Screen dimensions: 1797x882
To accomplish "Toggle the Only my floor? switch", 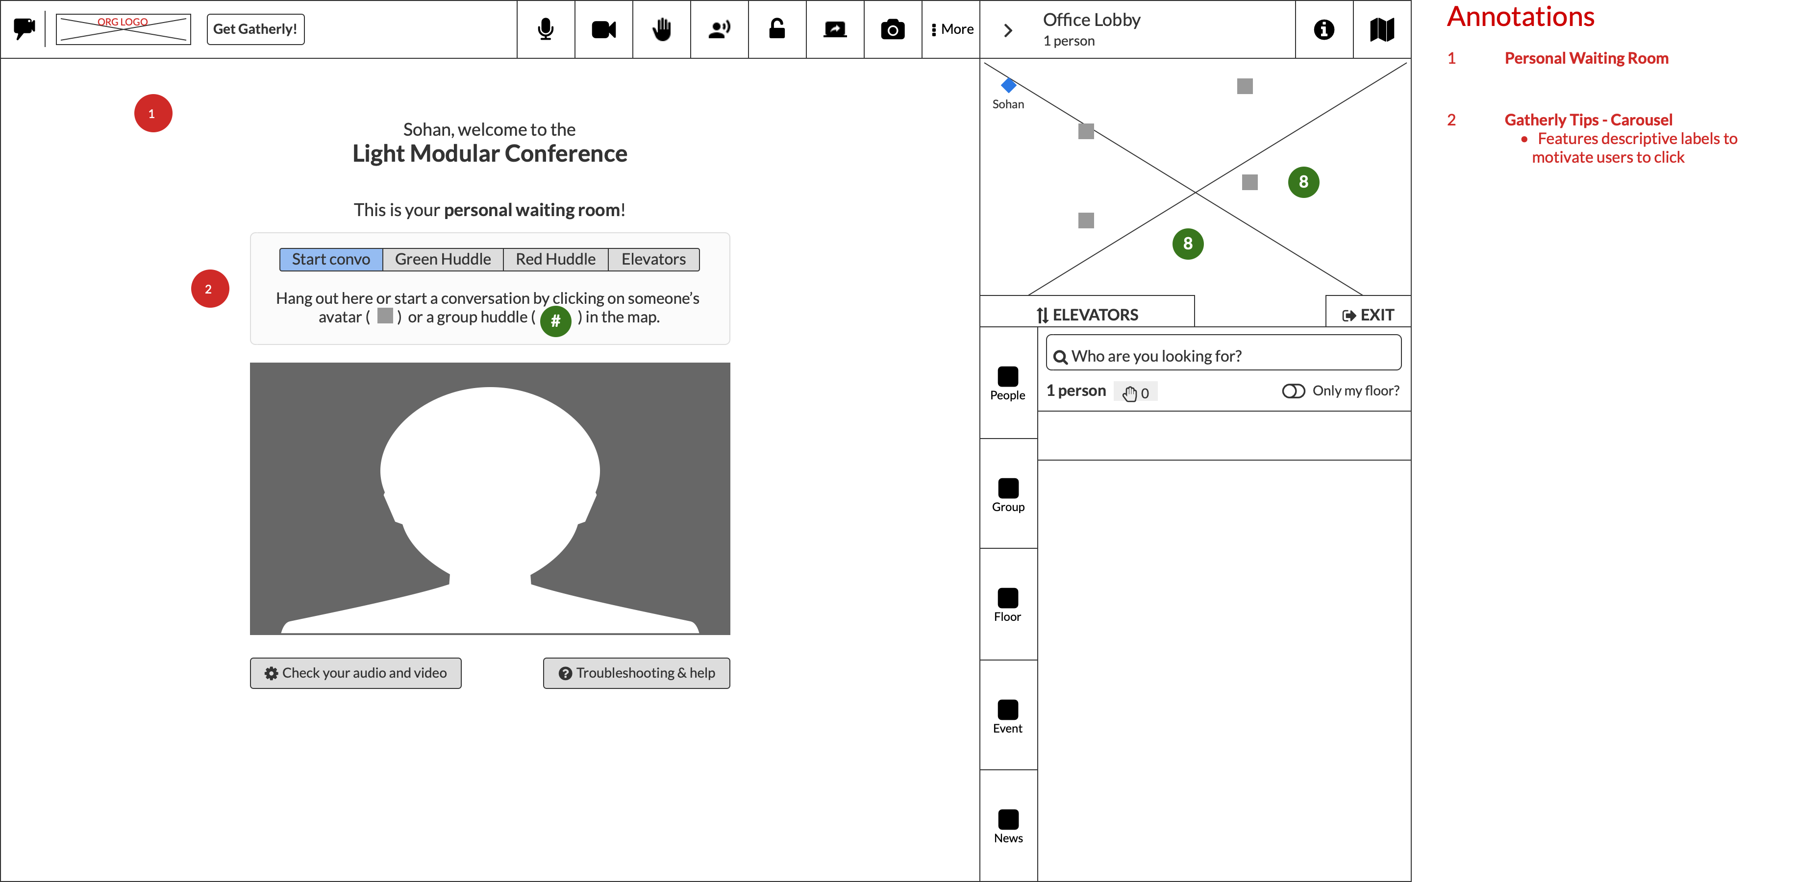I will click(x=1293, y=391).
